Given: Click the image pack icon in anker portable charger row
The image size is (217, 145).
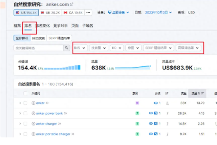Looking at the screenshot, I should click(x=156, y=134).
